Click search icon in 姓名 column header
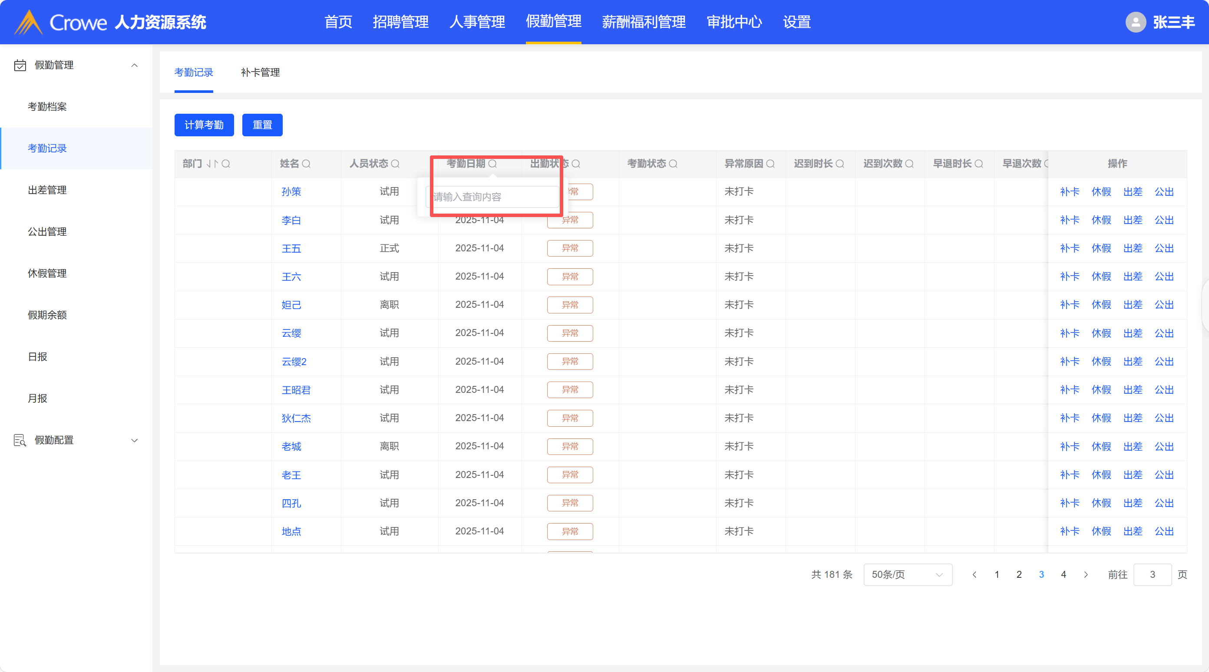The height and width of the screenshot is (672, 1209). click(307, 164)
